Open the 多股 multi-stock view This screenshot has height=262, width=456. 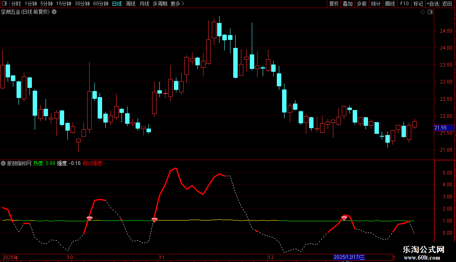(362, 4)
